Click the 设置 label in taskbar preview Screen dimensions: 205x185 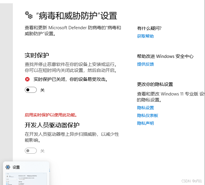[16, 167]
